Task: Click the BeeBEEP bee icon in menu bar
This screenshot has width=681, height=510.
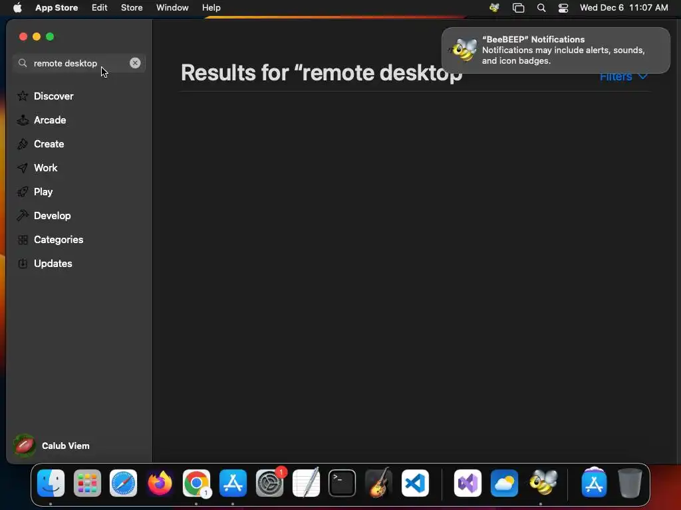Action: 494,8
